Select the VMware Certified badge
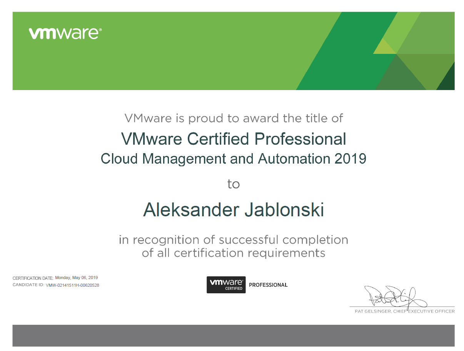The height and width of the screenshot is (351, 464). coord(226,285)
